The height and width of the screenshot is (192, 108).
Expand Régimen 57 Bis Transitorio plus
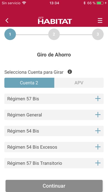98,163
